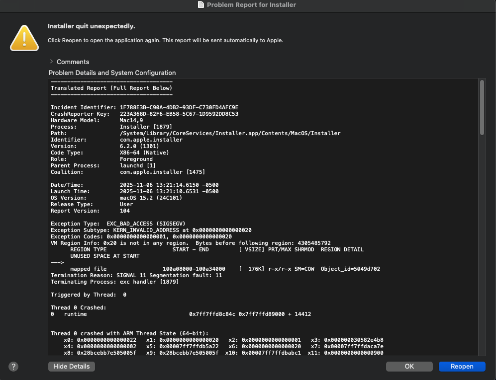The width and height of the screenshot is (496, 380).
Task: Click the x8 register value row
Action: (x=223, y=353)
